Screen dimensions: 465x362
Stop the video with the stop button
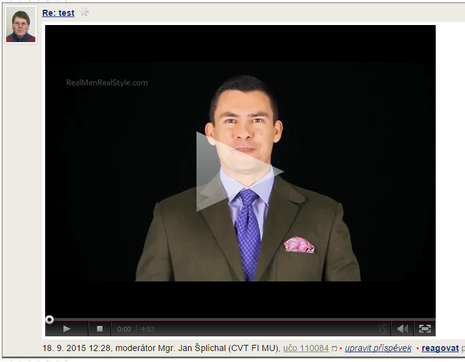click(x=99, y=329)
